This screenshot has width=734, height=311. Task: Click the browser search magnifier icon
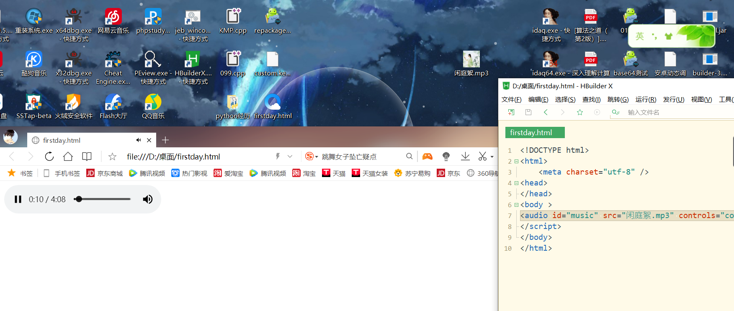(x=409, y=156)
